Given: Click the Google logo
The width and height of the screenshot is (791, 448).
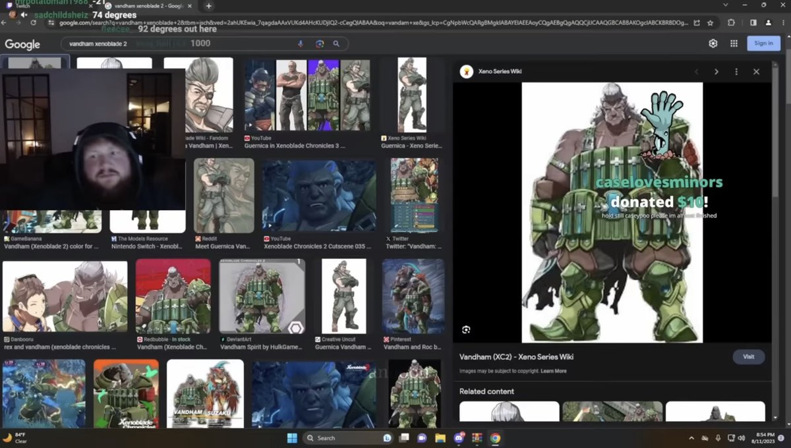Looking at the screenshot, I should (22, 44).
